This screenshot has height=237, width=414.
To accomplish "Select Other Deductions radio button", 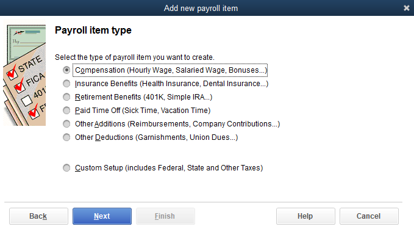I will tap(66, 137).
